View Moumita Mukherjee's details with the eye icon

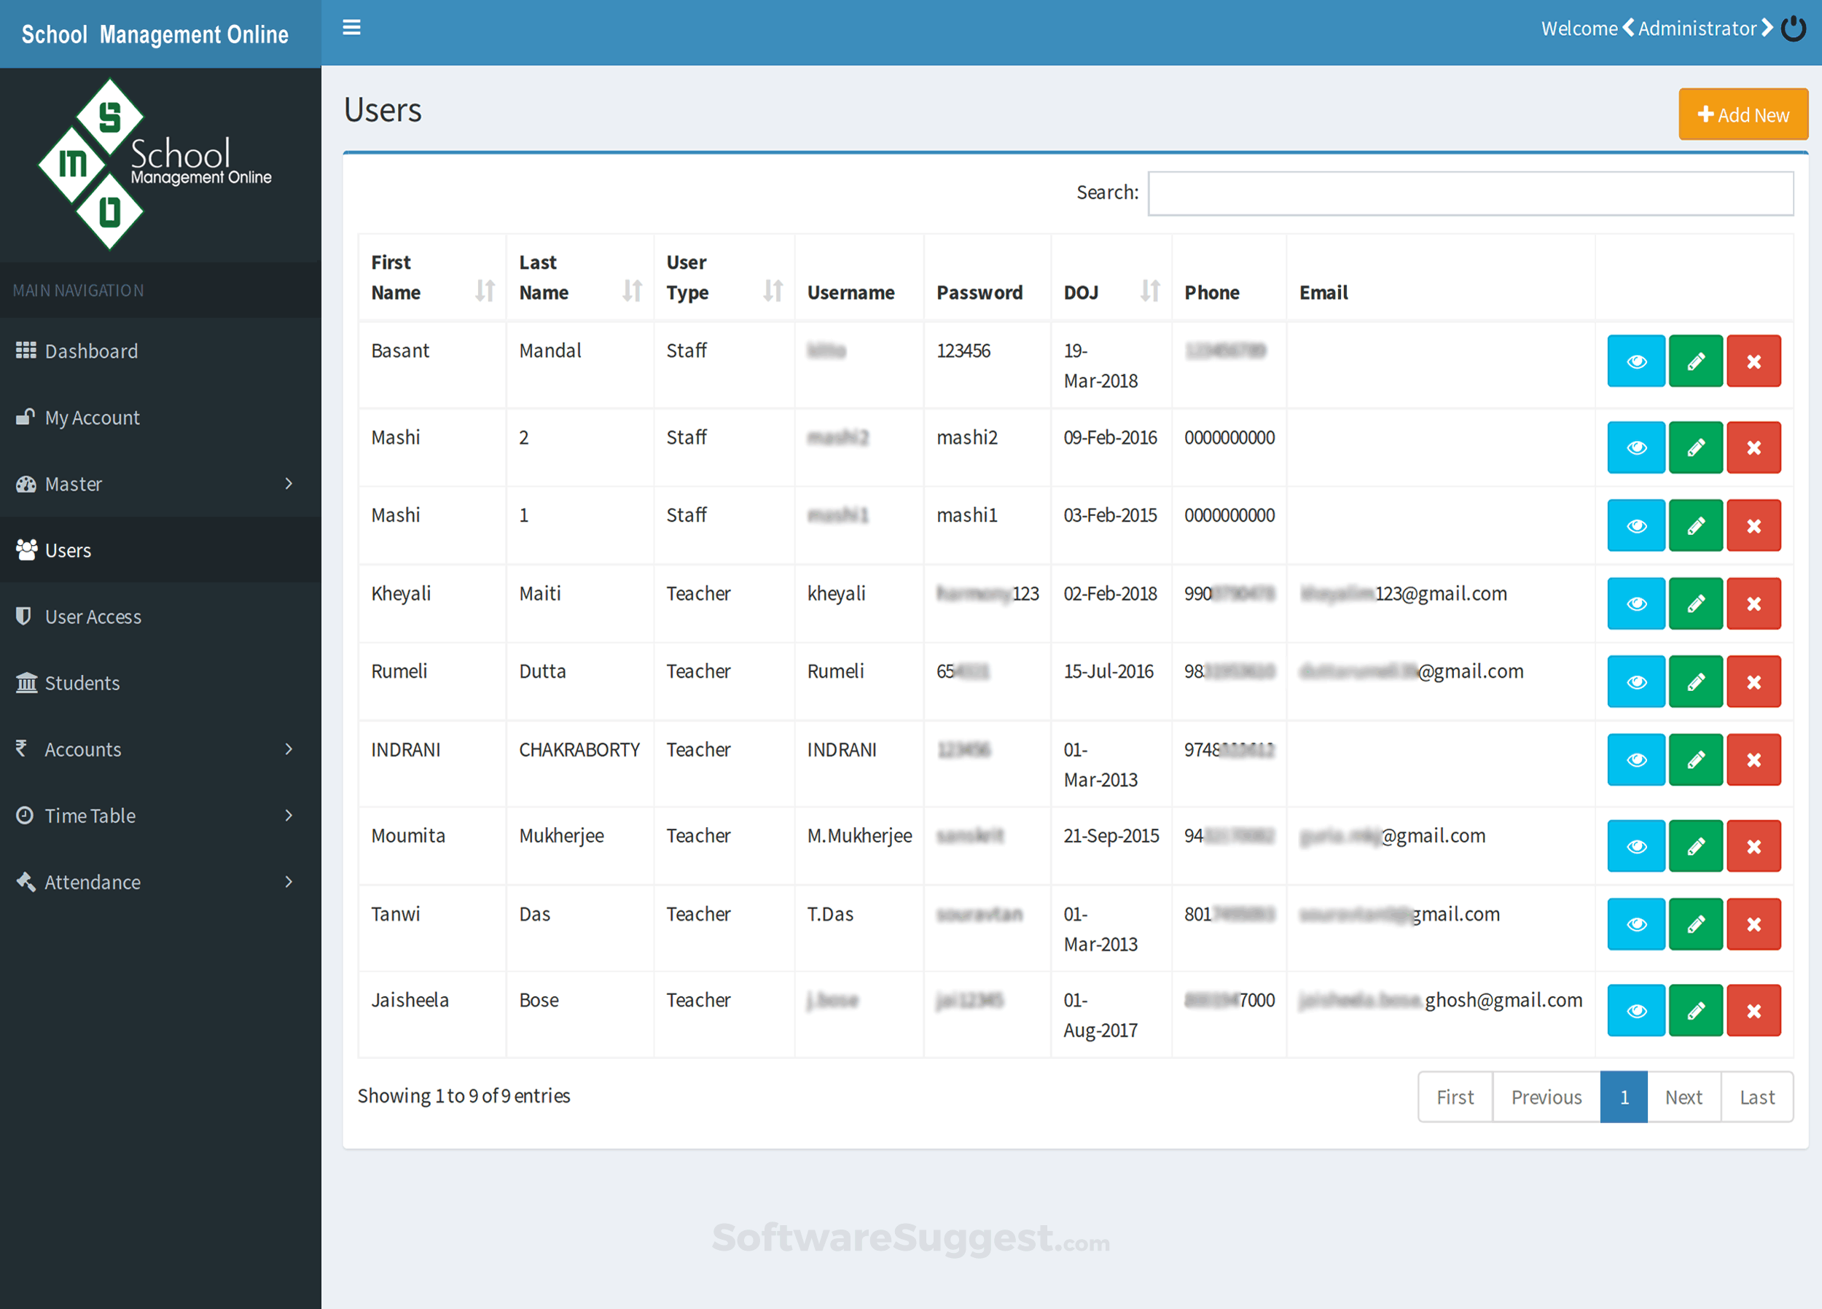point(1635,846)
